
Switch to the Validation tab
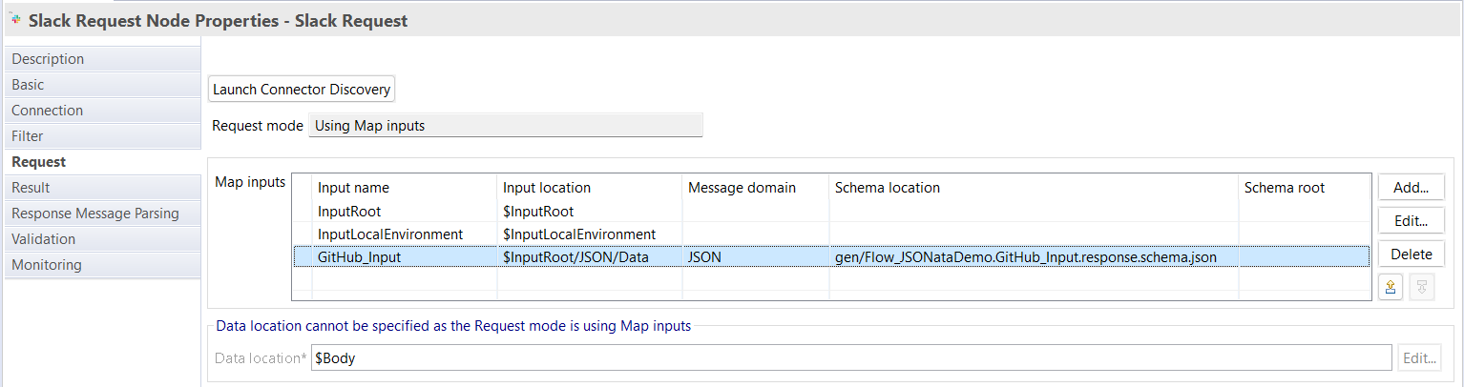101,239
